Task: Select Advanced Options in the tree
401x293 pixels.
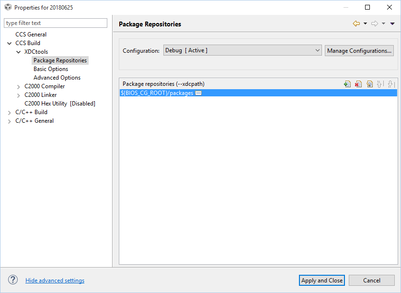Action: [x=57, y=78]
